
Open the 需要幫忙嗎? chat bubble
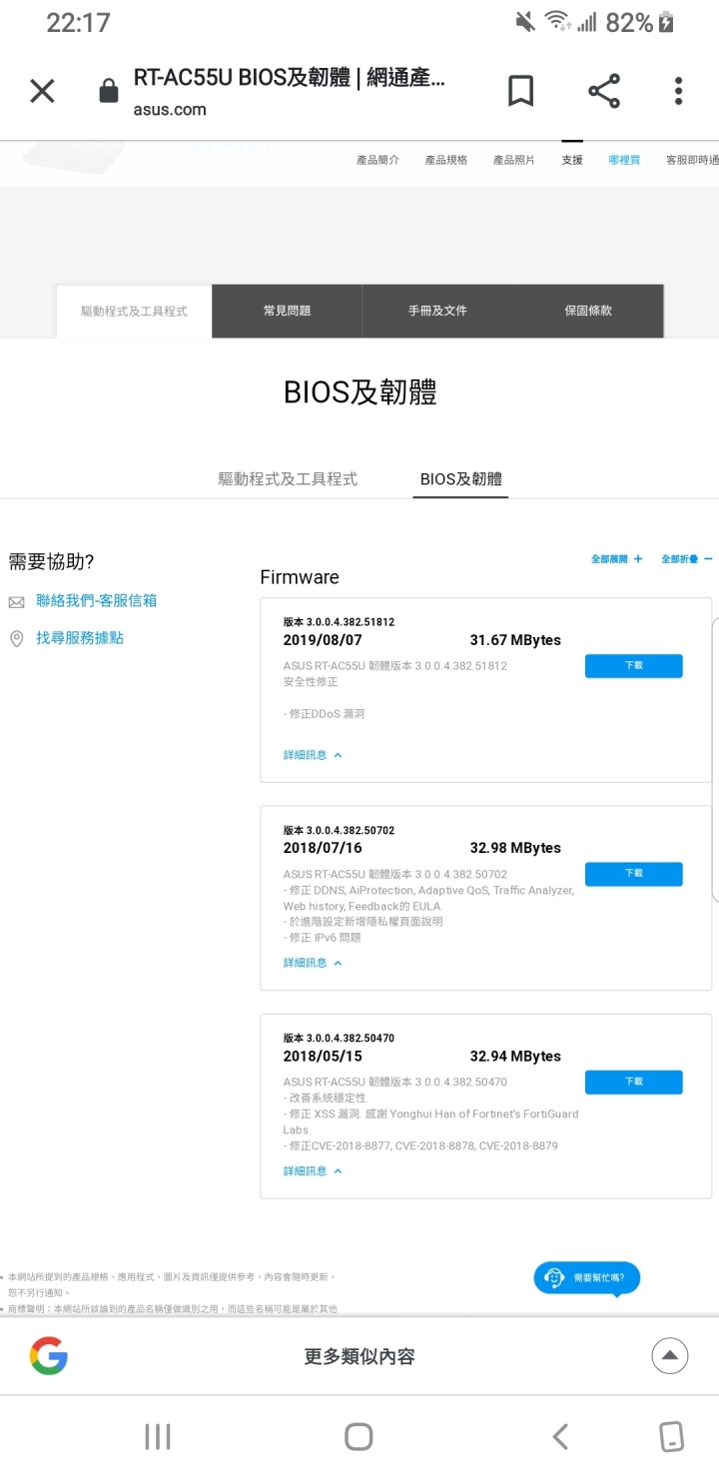pos(587,1277)
